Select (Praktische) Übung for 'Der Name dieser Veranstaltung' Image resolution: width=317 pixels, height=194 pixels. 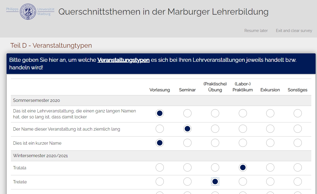pyautogui.click(x=215, y=129)
